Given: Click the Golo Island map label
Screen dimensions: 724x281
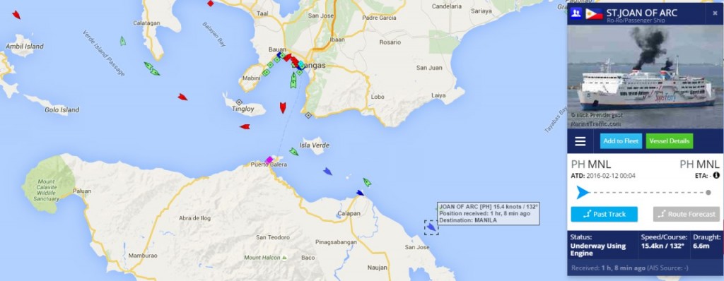Looking at the screenshot, I should coord(62,110).
